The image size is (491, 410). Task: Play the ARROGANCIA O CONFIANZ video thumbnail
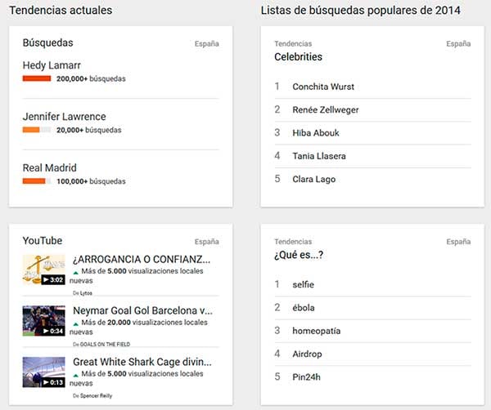coord(44,270)
